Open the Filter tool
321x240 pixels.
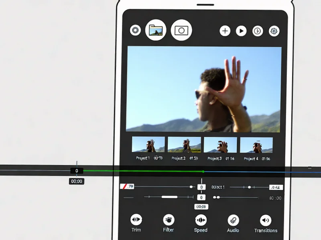(169, 220)
